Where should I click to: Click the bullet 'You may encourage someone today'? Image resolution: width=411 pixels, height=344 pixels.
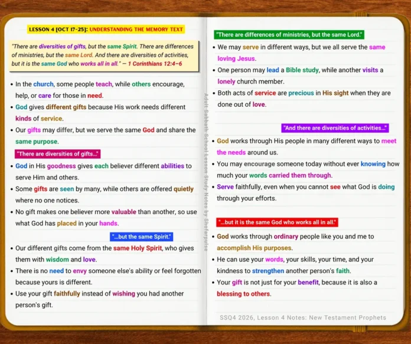(306, 169)
